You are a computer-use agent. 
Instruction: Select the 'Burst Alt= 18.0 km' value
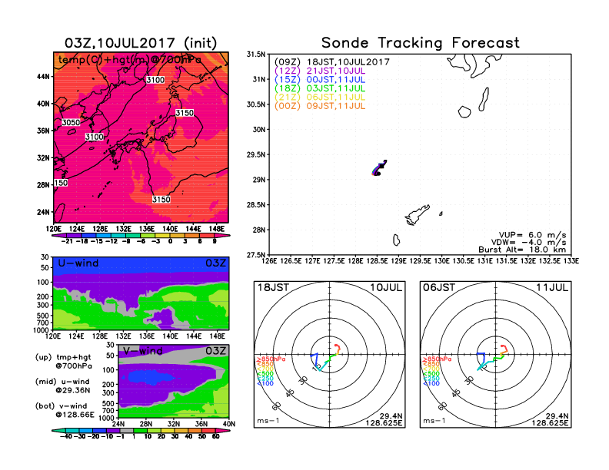pyautogui.click(x=522, y=250)
